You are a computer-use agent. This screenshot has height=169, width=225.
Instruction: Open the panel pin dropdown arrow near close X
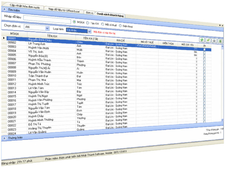219,25
